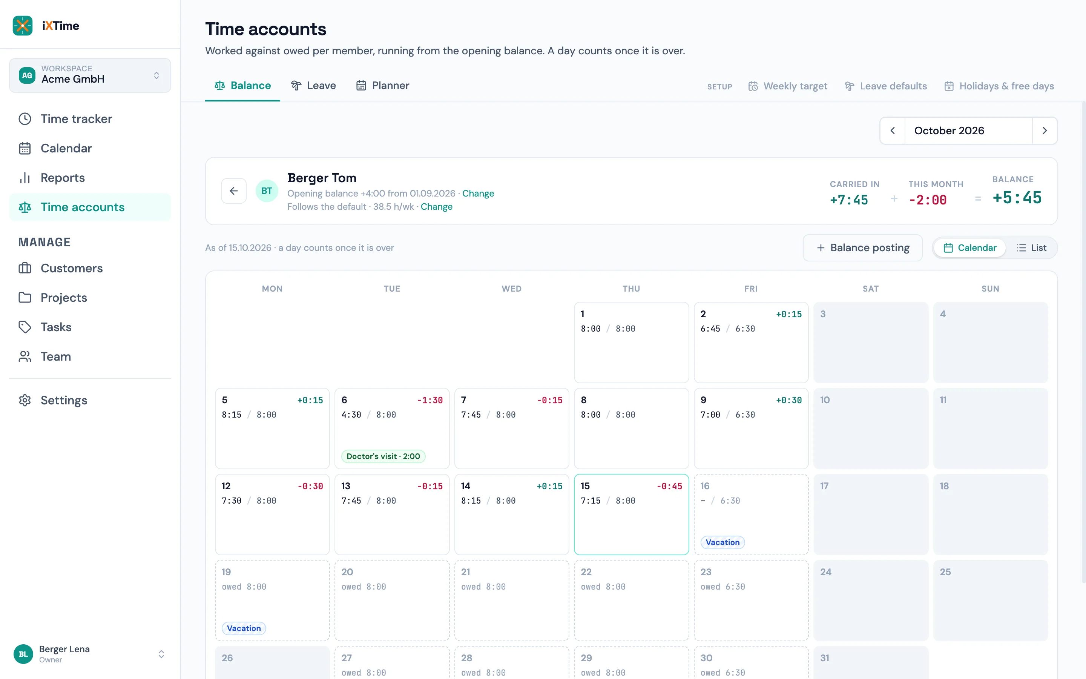Open Customers briefcase icon in Manage
Image resolution: width=1086 pixels, height=679 pixels.
click(x=25, y=268)
